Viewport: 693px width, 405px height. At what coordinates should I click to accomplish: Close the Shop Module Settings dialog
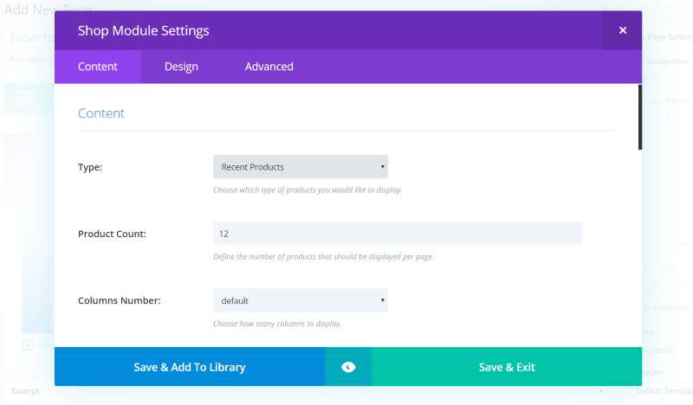[622, 30]
